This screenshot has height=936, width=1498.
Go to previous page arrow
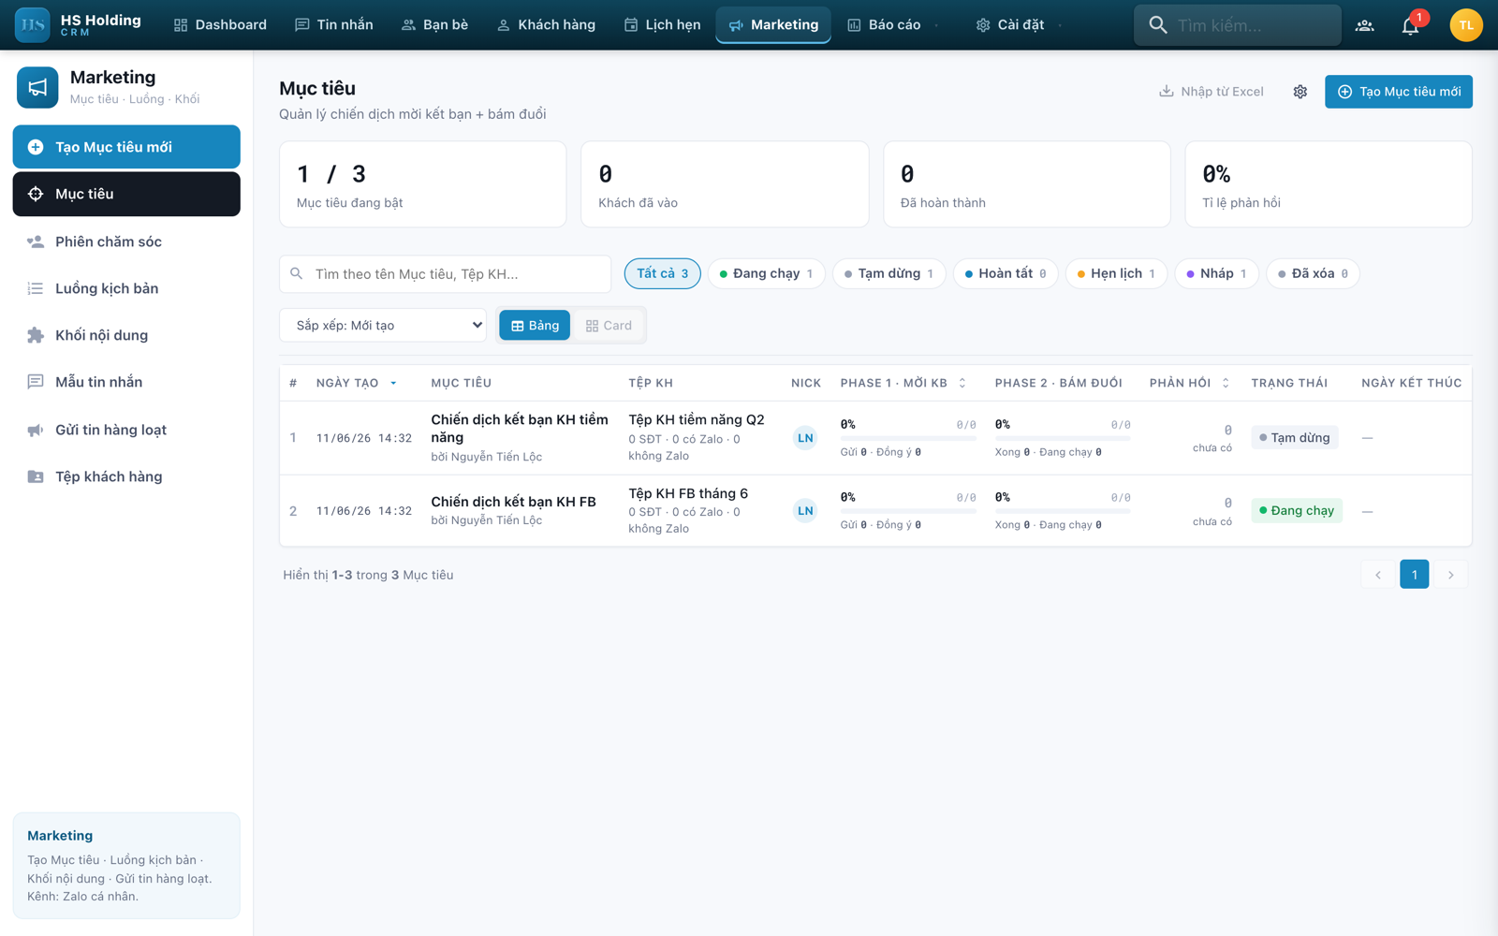tap(1377, 575)
